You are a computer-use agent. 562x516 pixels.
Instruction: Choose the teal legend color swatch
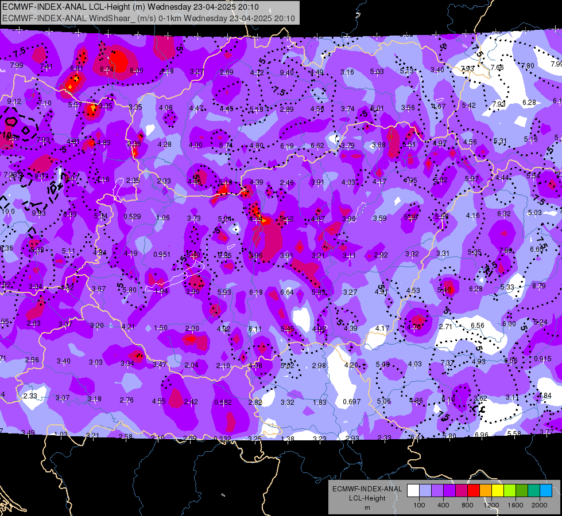[x=534, y=491]
